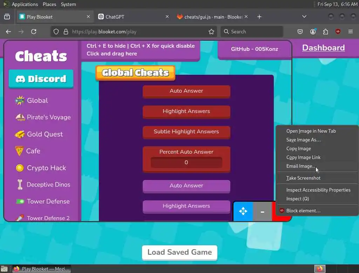Bookmark this page with star icon
The height and width of the screenshot is (273, 359).
pyautogui.click(x=211, y=32)
